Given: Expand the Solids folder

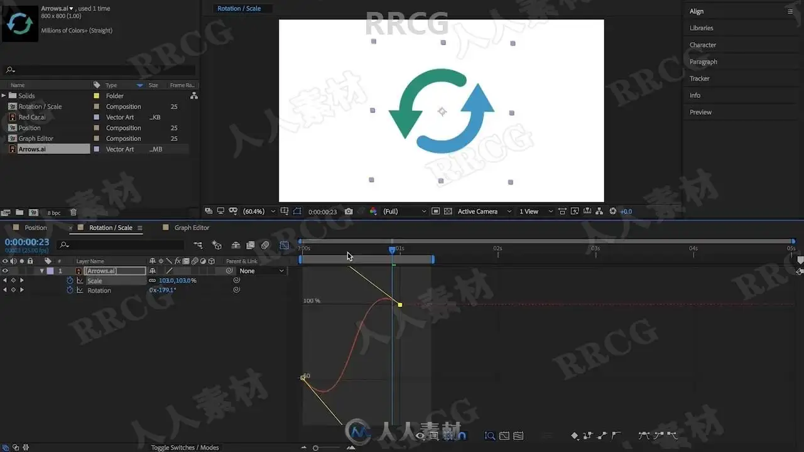Looking at the screenshot, I should pyautogui.click(x=4, y=95).
